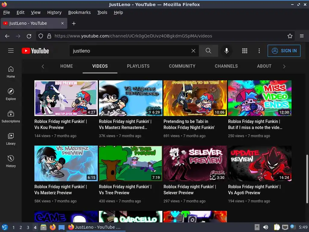The height and width of the screenshot is (232, 309).
Task: Switch to workspace 1 in taskbar
Action: 13,227
